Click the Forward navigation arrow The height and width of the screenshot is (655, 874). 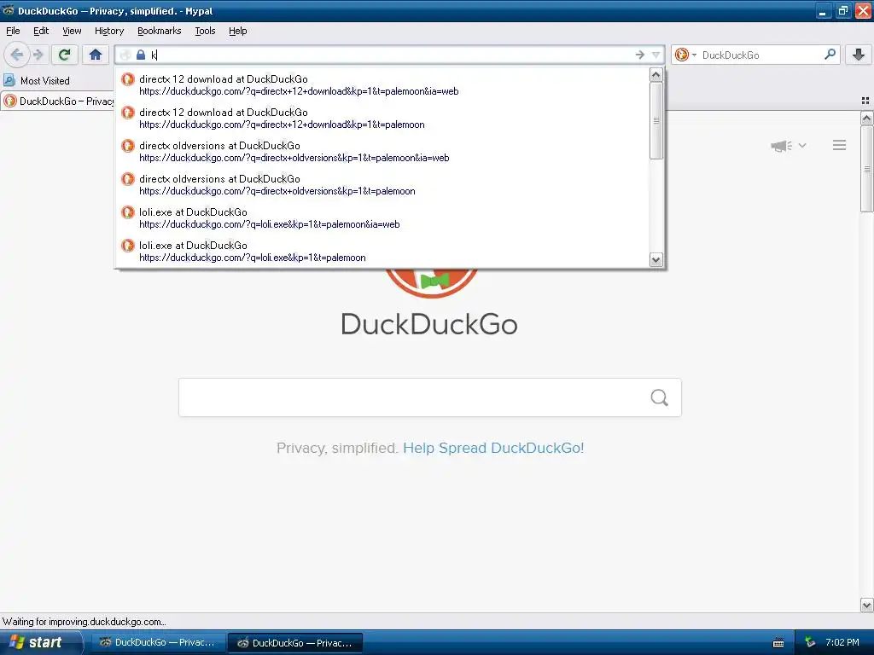click(x=38, y=55)
